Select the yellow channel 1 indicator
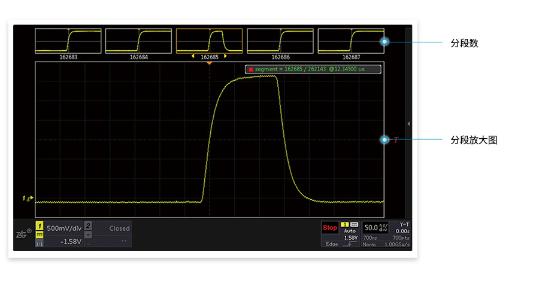Screen dimensions: 539x287 click(40, 227)
